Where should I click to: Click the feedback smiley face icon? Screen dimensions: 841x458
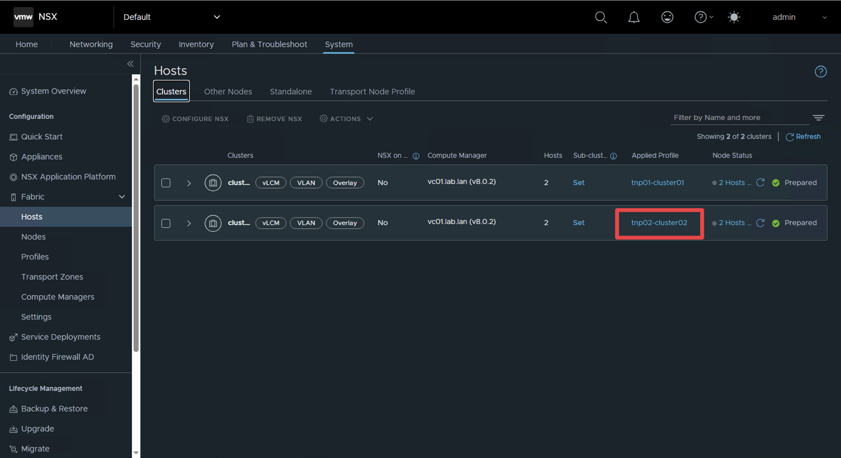667,17
